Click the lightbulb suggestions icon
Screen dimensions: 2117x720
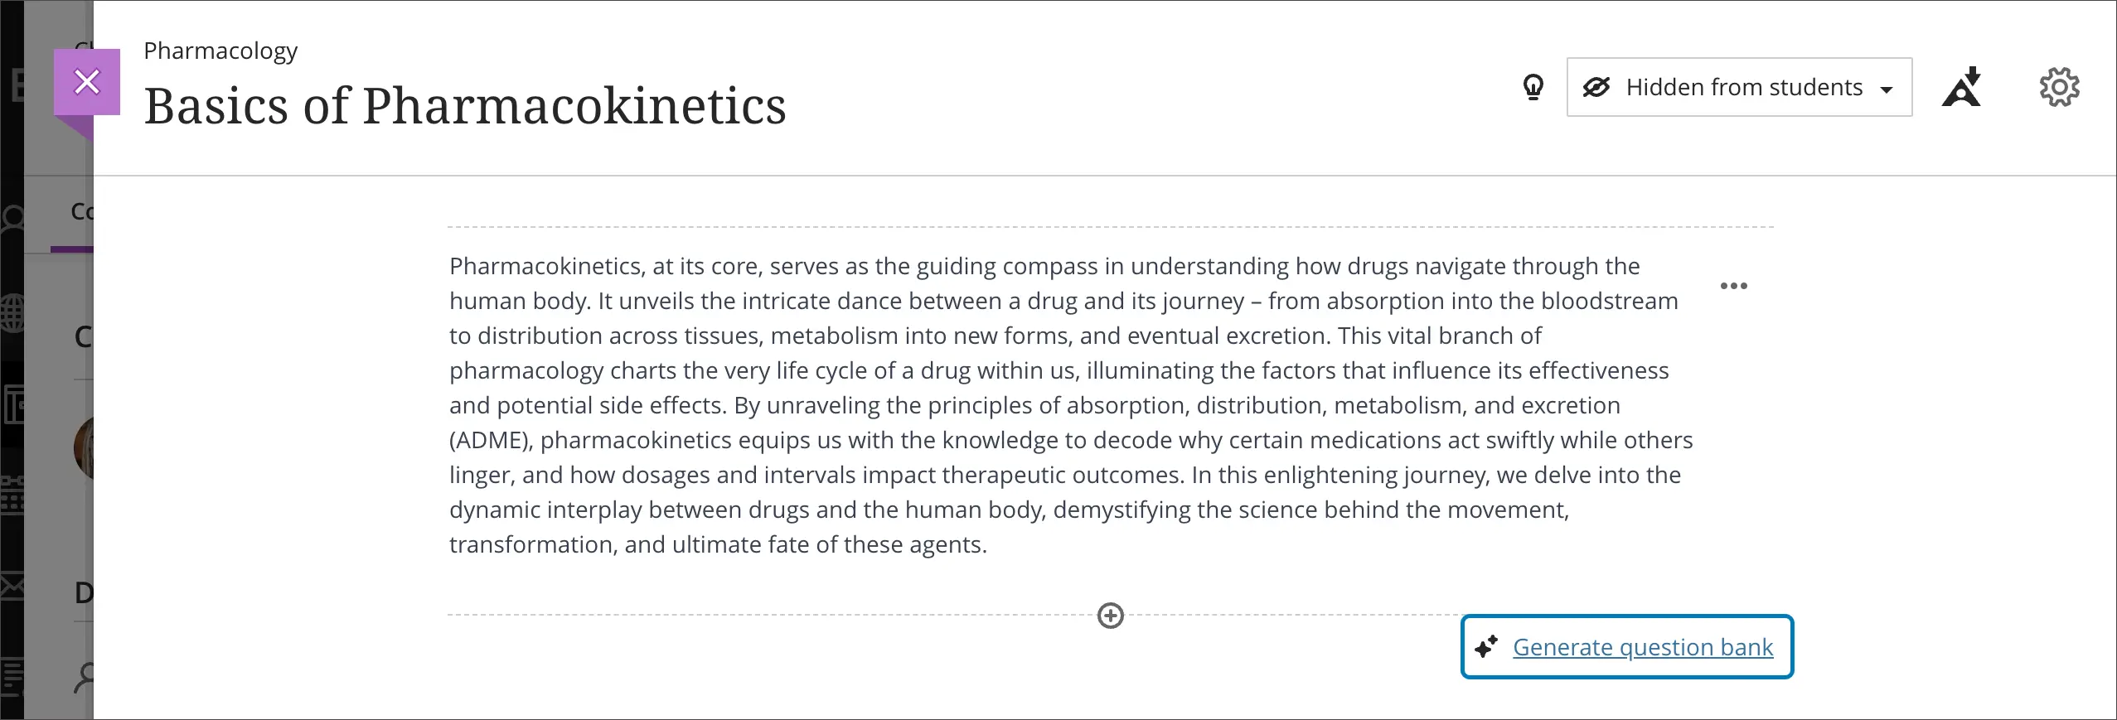point(1533,87)
